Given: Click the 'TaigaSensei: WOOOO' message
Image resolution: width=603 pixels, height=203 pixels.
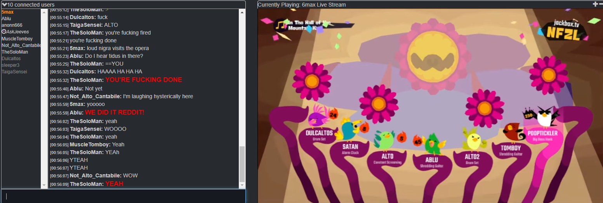Looking at the screenshot, I should 88,129.
